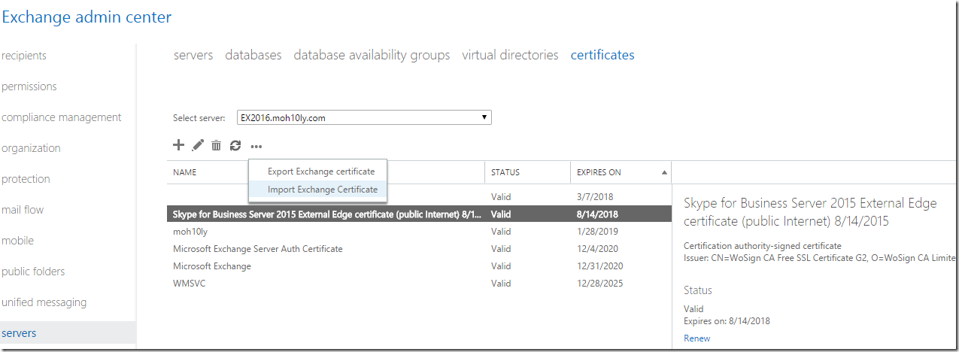Viewport: 959px width, 352px height.
Task: Open the more options ellipsis menu
Action: (x=256, y=147)
